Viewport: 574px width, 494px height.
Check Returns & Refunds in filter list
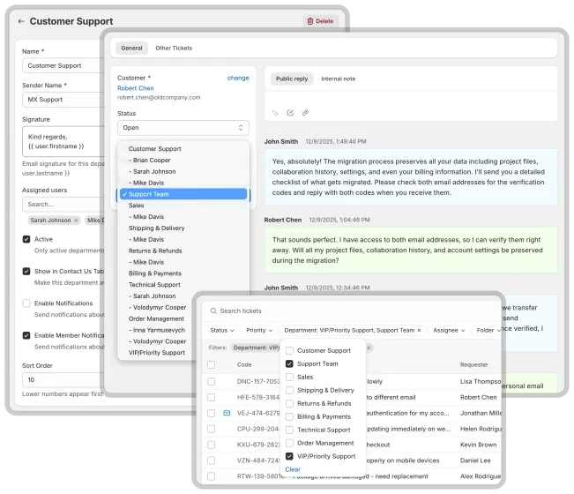click(289, 403)
